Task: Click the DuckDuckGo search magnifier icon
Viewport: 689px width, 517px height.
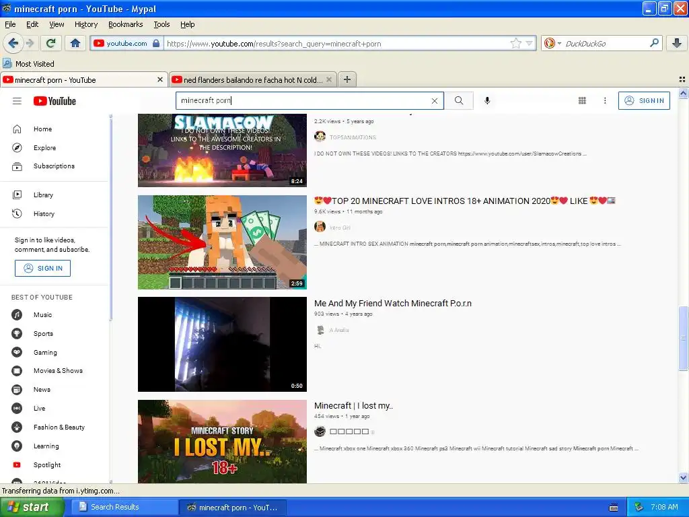Action: click(654, 43)
